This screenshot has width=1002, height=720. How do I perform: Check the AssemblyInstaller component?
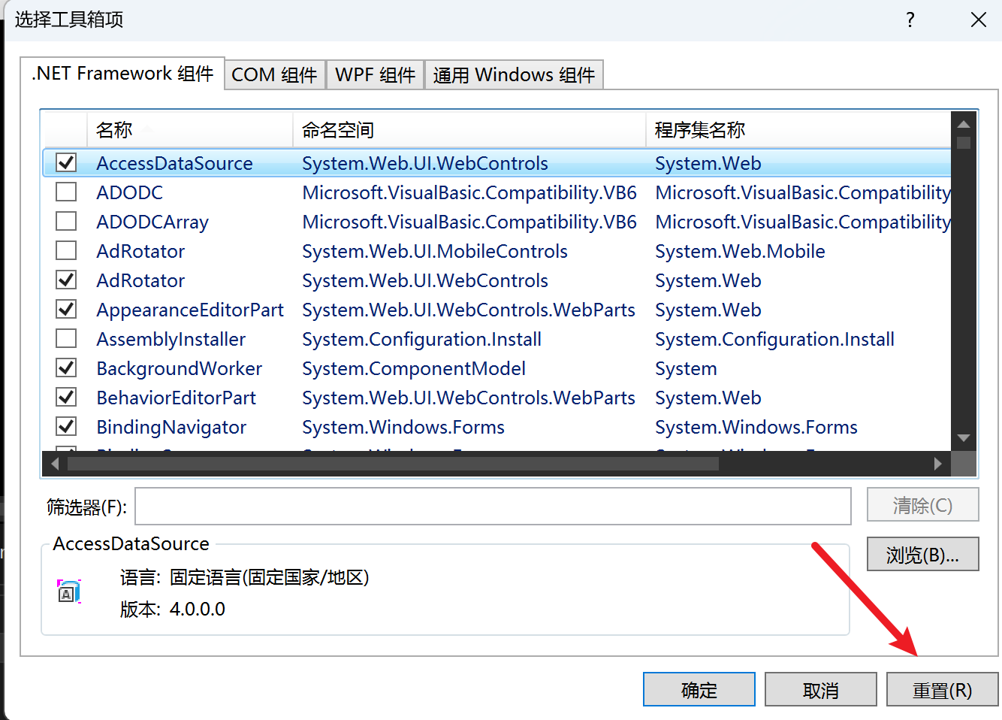click(66, 339)
